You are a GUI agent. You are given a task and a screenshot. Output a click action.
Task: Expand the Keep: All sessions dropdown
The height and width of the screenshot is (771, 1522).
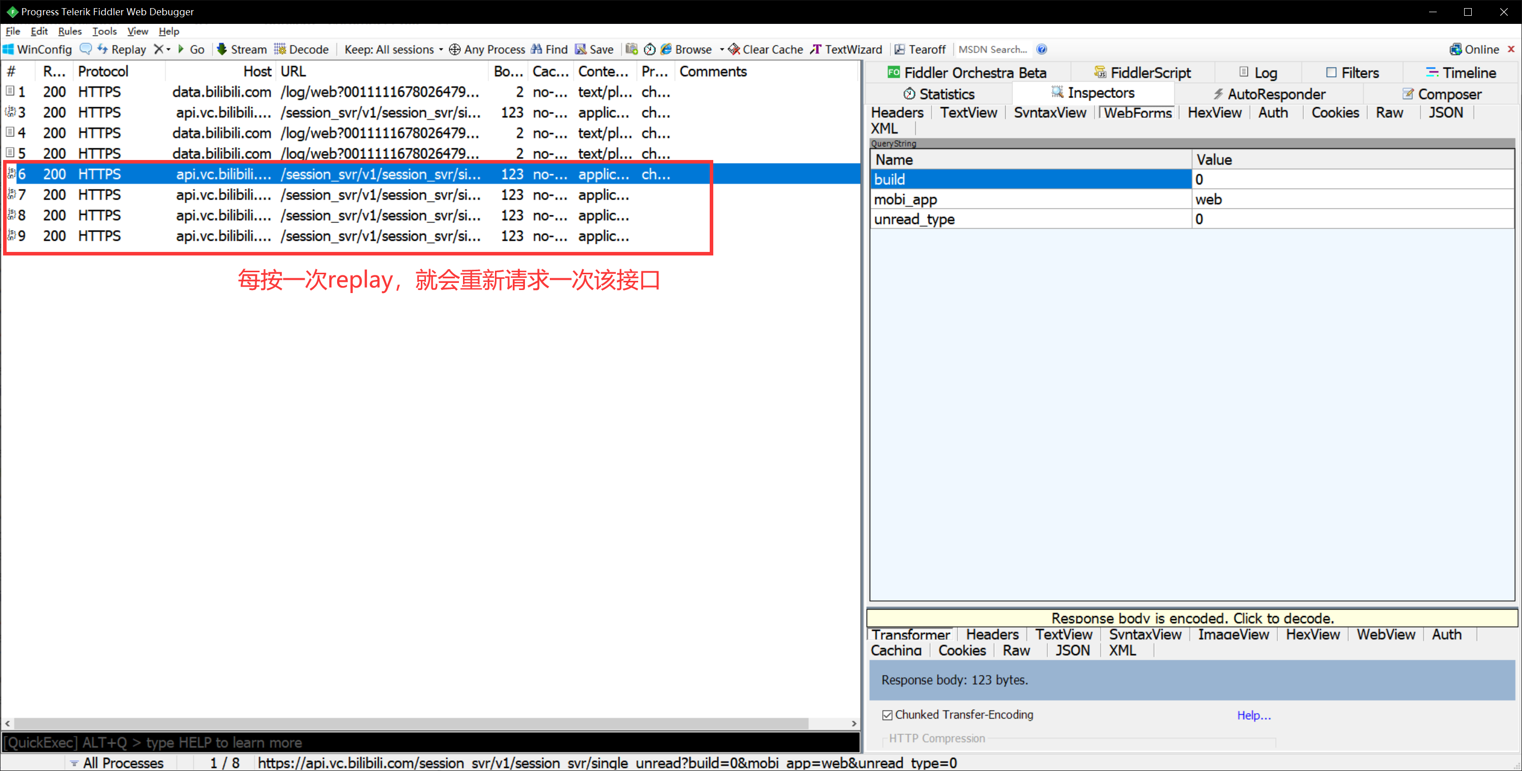click(x=441, y=50)
